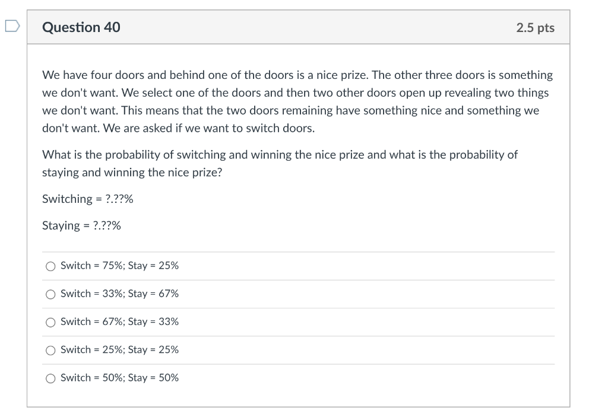Click the 'Staying = ?.??%' line
608x414 pixels.
pyautogui.click(x=81, y=225)
